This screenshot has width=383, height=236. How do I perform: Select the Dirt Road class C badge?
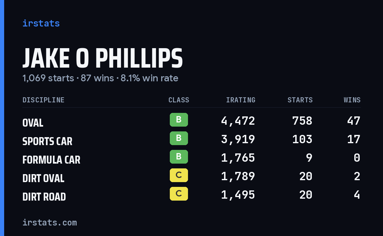(179, 194)
